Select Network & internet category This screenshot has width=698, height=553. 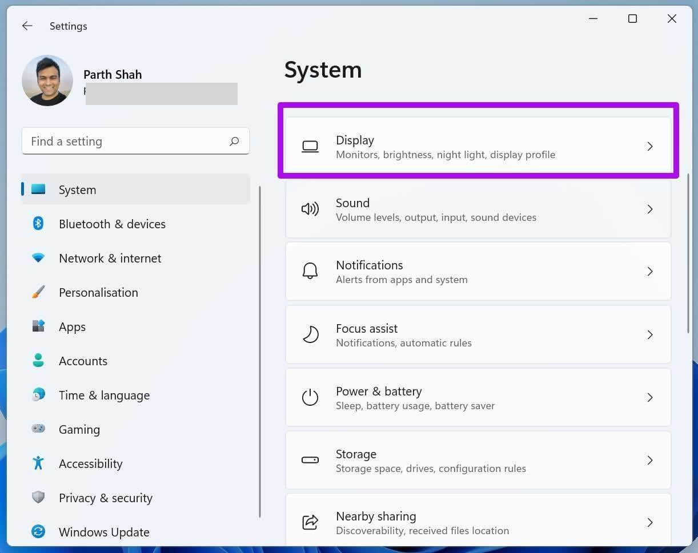tap(110, 258)
